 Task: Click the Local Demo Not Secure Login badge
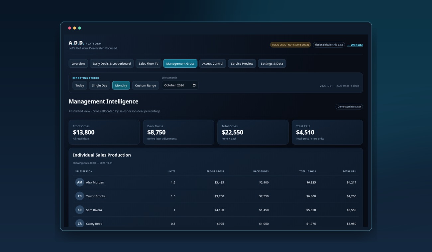(x=290, y=45)
